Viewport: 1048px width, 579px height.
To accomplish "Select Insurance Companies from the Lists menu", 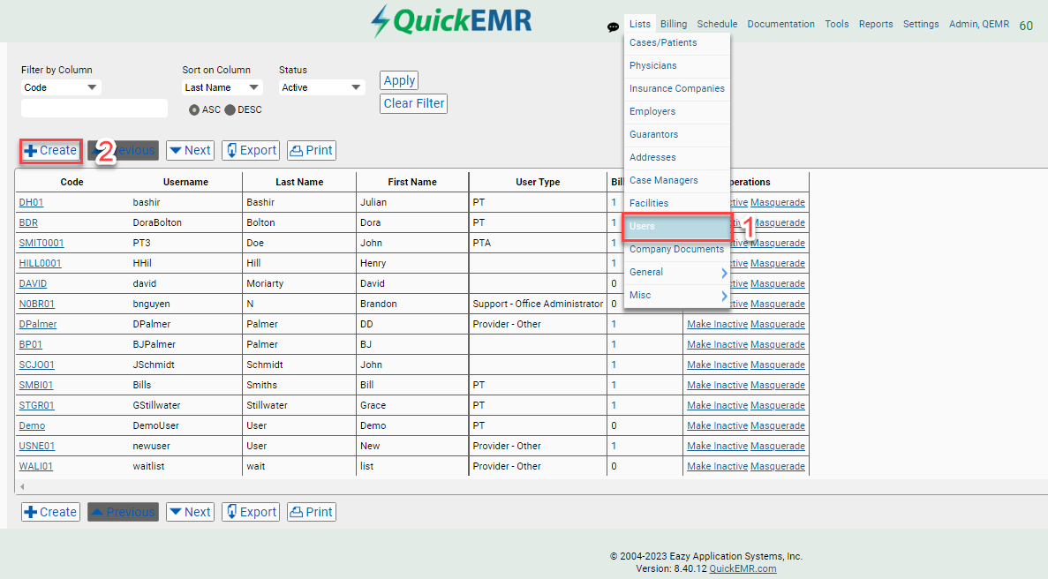I will [676, 88].
